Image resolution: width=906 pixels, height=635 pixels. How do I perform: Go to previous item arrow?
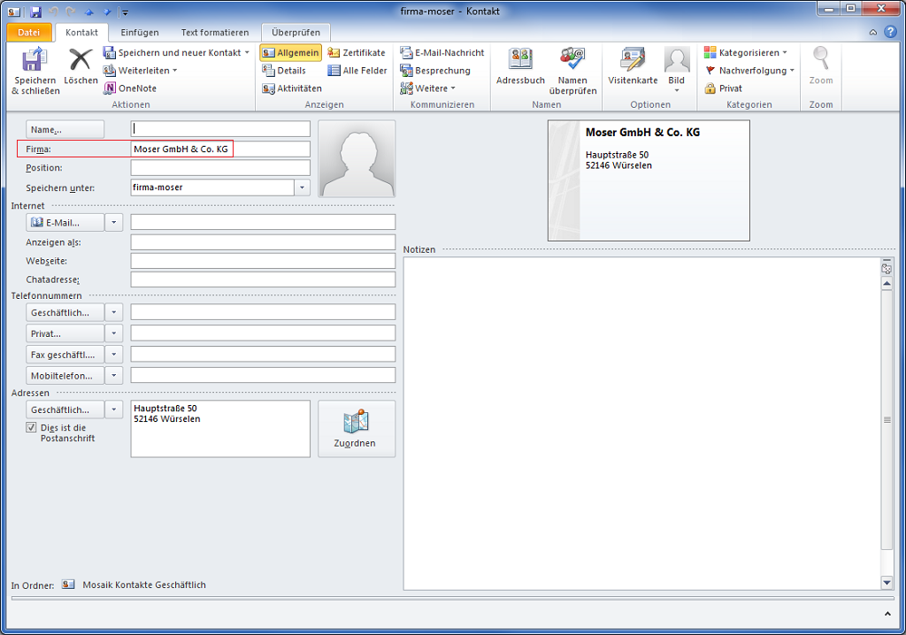89,11
